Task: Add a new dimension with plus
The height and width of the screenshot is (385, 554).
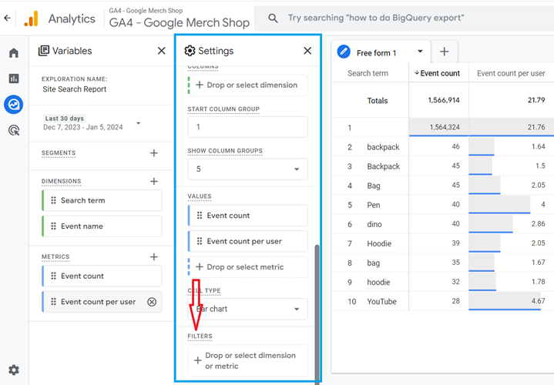Action: [153, 181]
